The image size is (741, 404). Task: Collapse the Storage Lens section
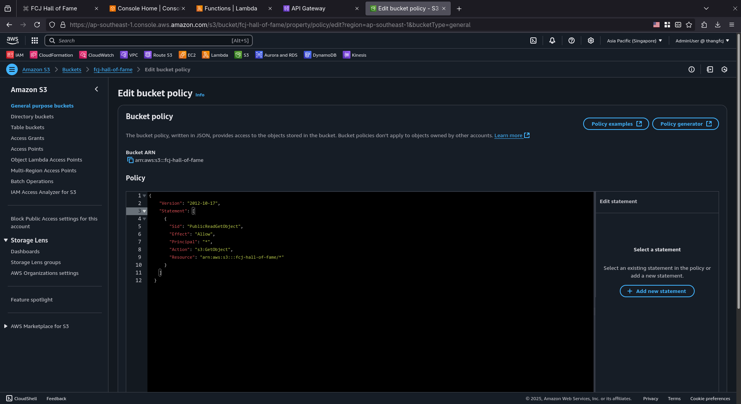pos(6,240)
